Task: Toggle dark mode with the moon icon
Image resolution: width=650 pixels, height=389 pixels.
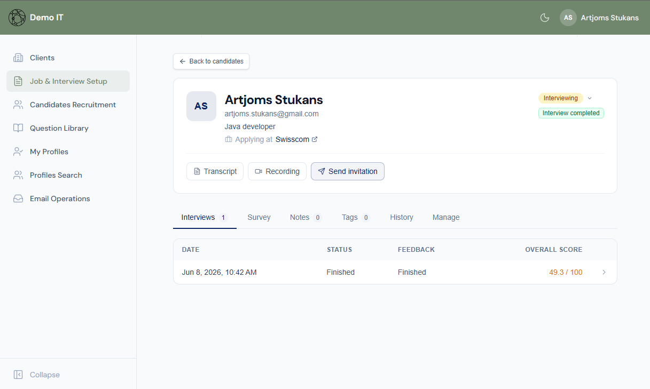Action: (x=545, y=18)
